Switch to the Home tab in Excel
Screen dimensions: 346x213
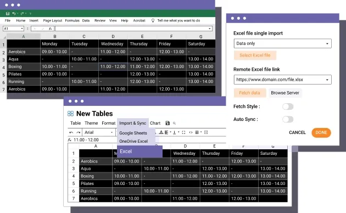[21, 20]
